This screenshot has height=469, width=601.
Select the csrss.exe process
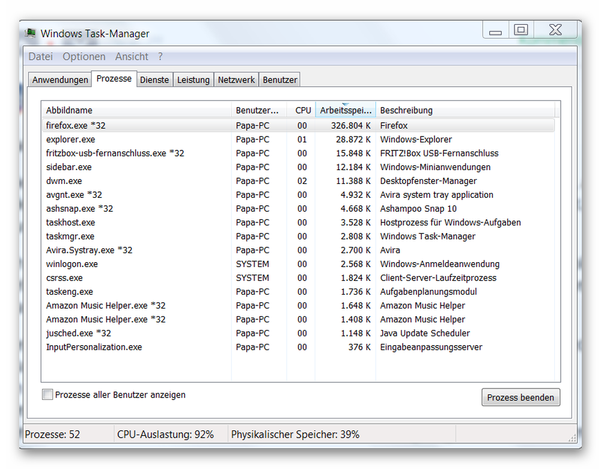coord(298,278)
